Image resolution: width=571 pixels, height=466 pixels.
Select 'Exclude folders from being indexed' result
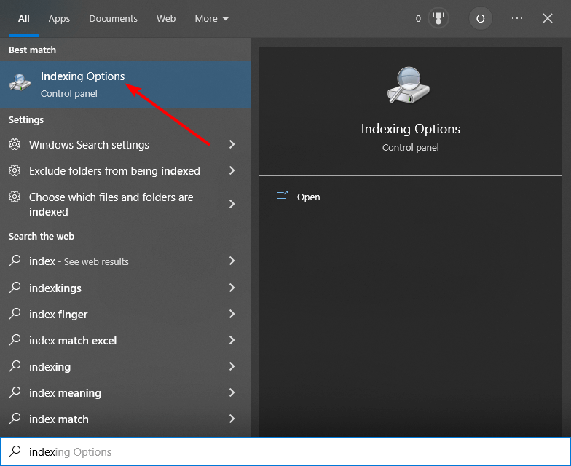125,170
